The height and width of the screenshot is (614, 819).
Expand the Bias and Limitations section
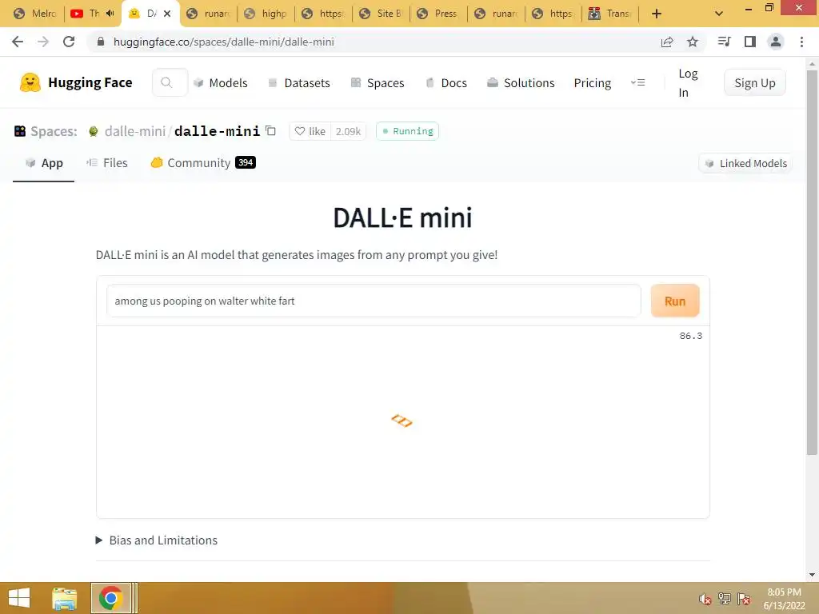pyautogui.click(x=158, y=540)
